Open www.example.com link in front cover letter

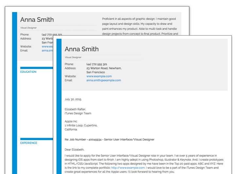click(99, 76)
